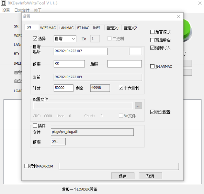
Task: Click the long field beside 强制MASKROM
Action: point(119,166)
